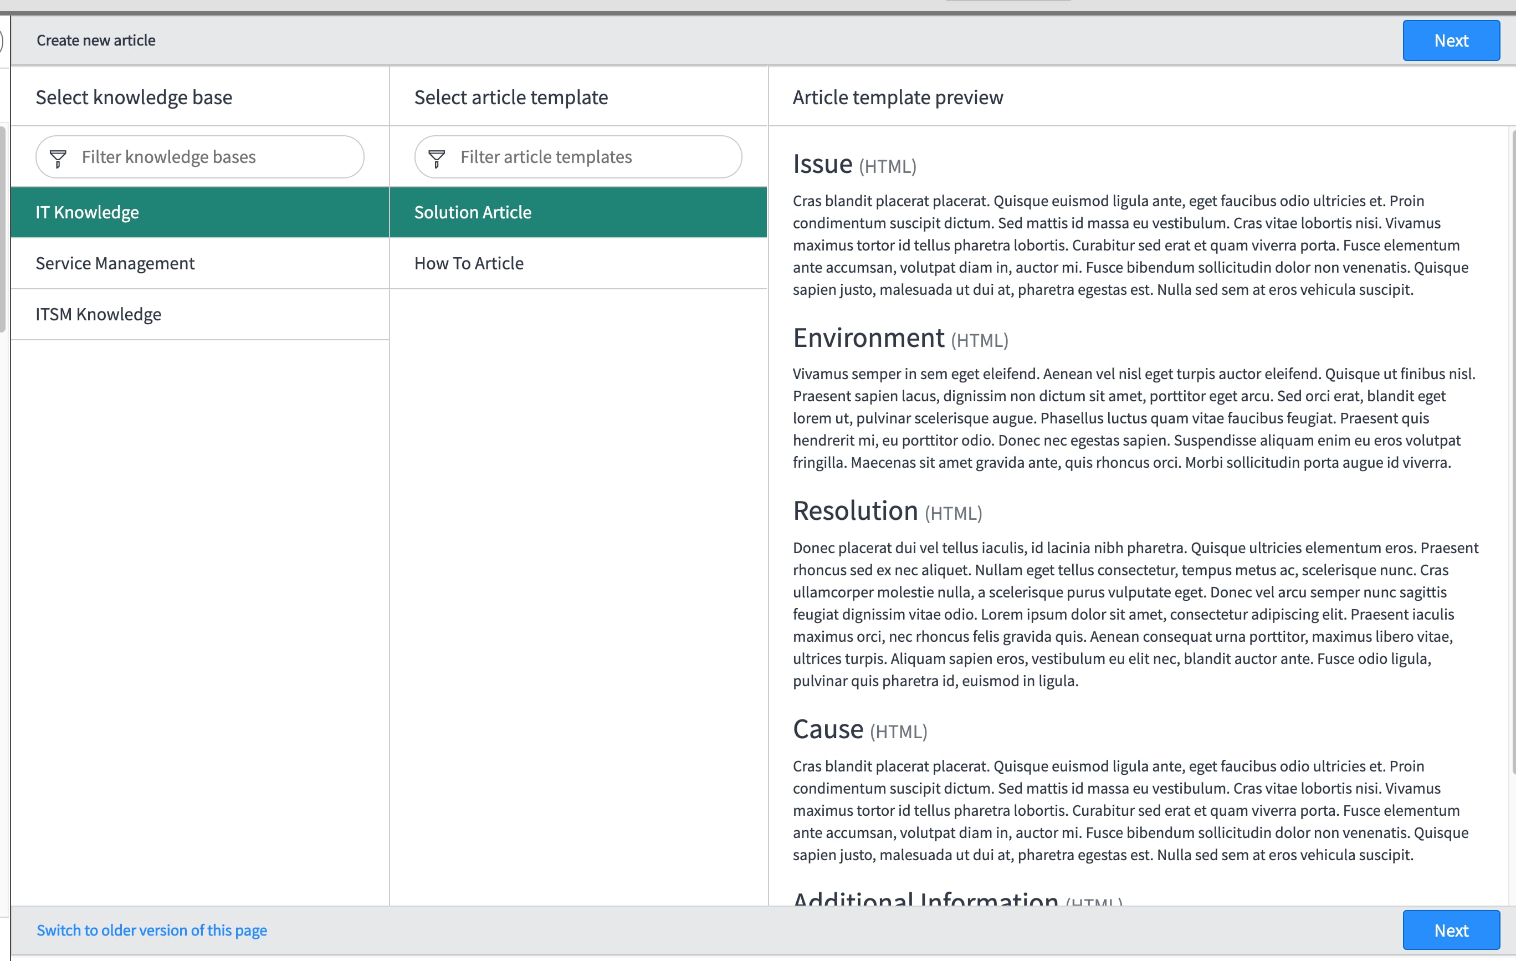Choose the How To Article template
Screen dimensions: 1516x961
pyautogui.click(x=578, y=263)
